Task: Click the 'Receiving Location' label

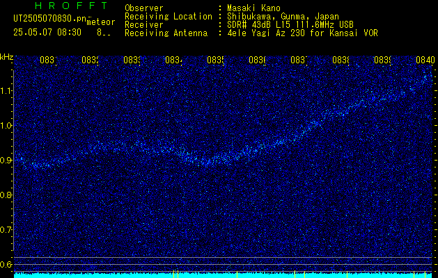Action: pos(169,17)
